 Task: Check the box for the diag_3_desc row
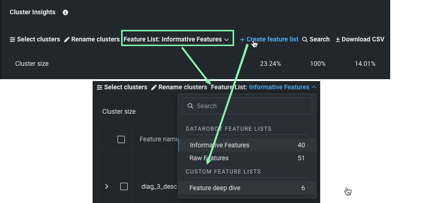pos(124,186)
